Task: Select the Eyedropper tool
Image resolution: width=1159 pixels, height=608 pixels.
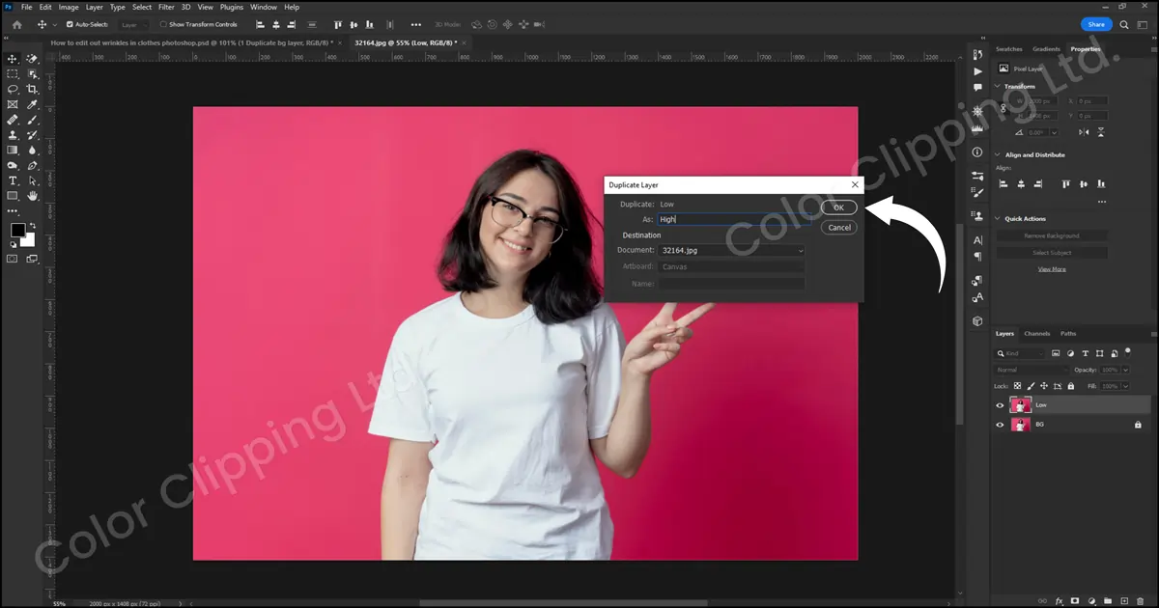Action: coord(32,104)
